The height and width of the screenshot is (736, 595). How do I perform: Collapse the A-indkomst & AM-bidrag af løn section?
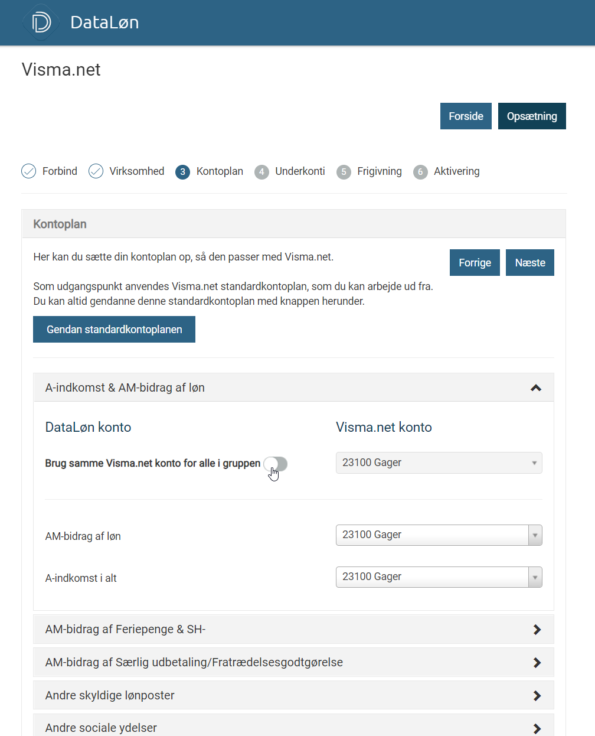click(x=535, y=388)
